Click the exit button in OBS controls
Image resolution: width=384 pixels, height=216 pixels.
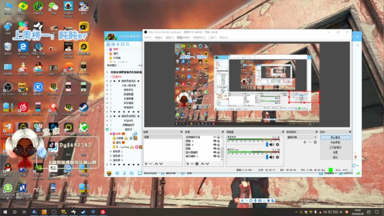coord(335,157)
